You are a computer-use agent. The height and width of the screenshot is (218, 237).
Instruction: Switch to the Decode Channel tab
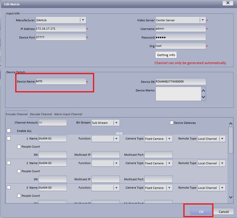coord(41,114)
